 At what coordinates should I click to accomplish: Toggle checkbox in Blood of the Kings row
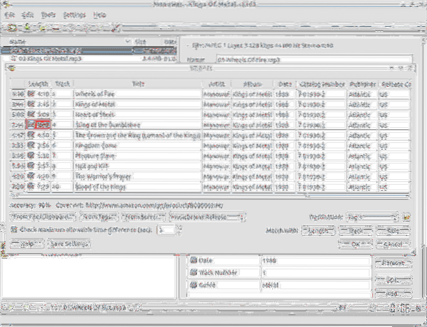point(31,187)
